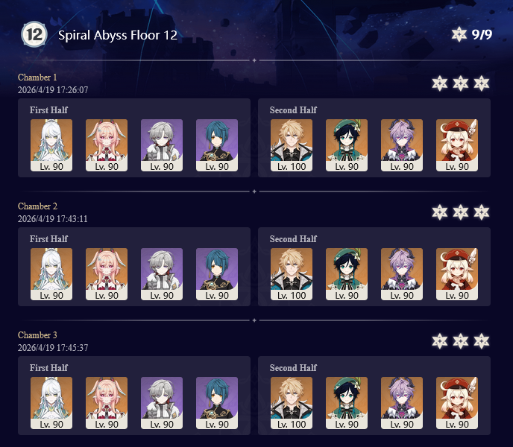Viewport: 513px width, 447px height.
Task: Click the first star of Chamber 1 rating
Action: pyautogui.click(x=440, y=83)
